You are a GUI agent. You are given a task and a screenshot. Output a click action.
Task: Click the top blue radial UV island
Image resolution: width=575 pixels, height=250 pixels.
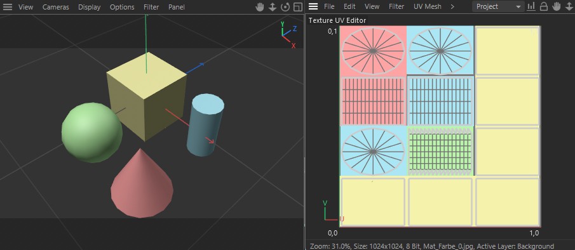point(440,51)
